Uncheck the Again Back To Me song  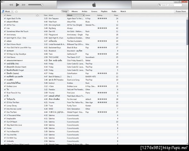coord(5,19)
